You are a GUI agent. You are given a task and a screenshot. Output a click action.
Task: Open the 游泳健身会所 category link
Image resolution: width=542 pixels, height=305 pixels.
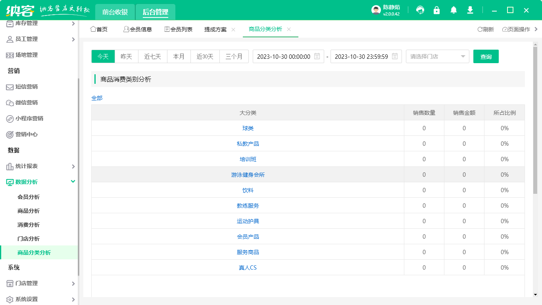coord(248,175)
